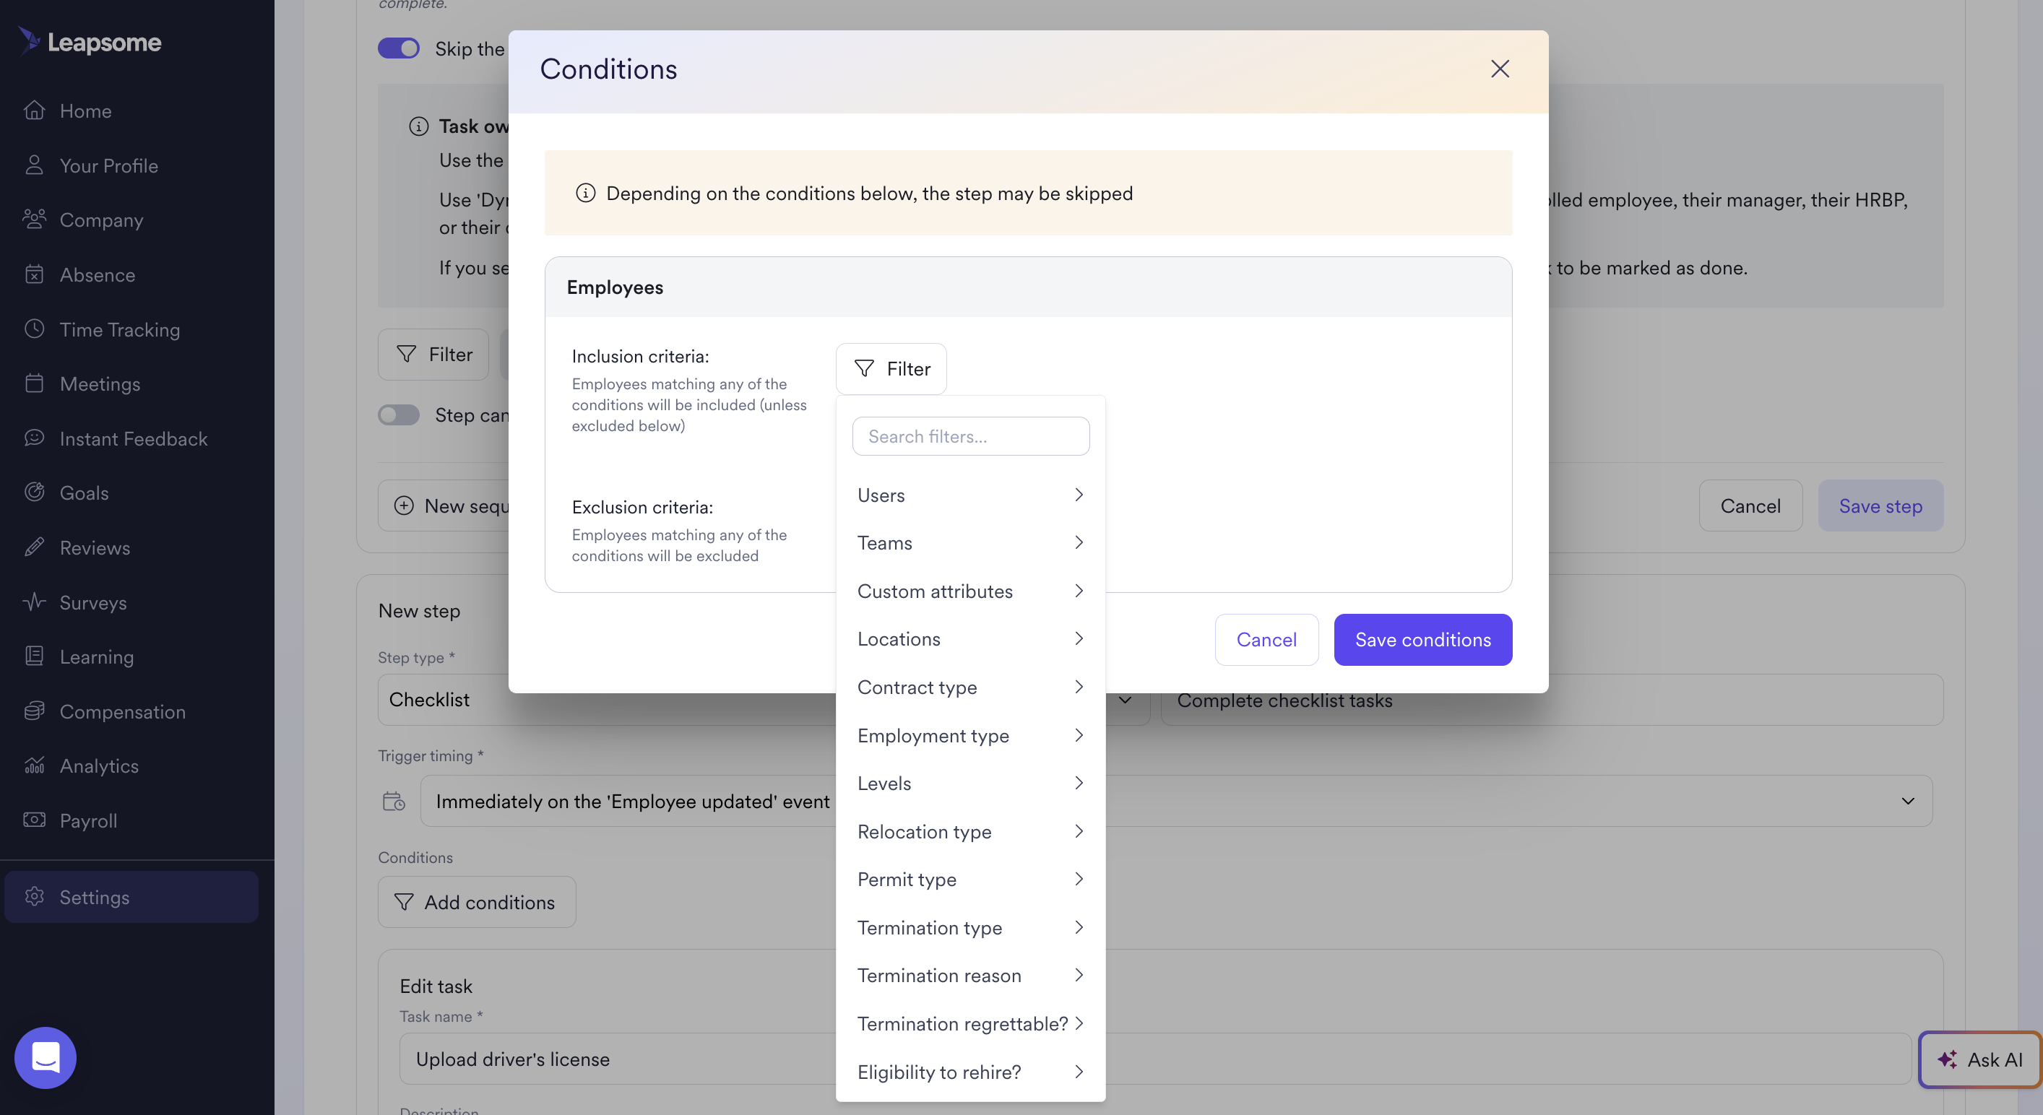Click the Payroll money icon
The height and width of the screenshot is (1115, 2043).
(34, 820)
